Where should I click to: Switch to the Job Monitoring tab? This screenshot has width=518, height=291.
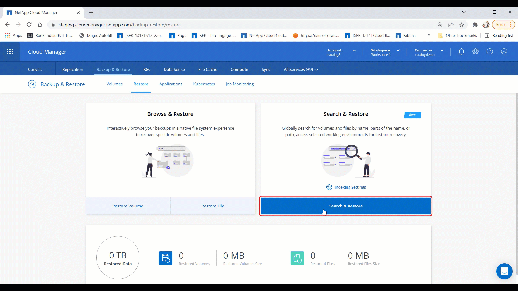click(240, 84)
